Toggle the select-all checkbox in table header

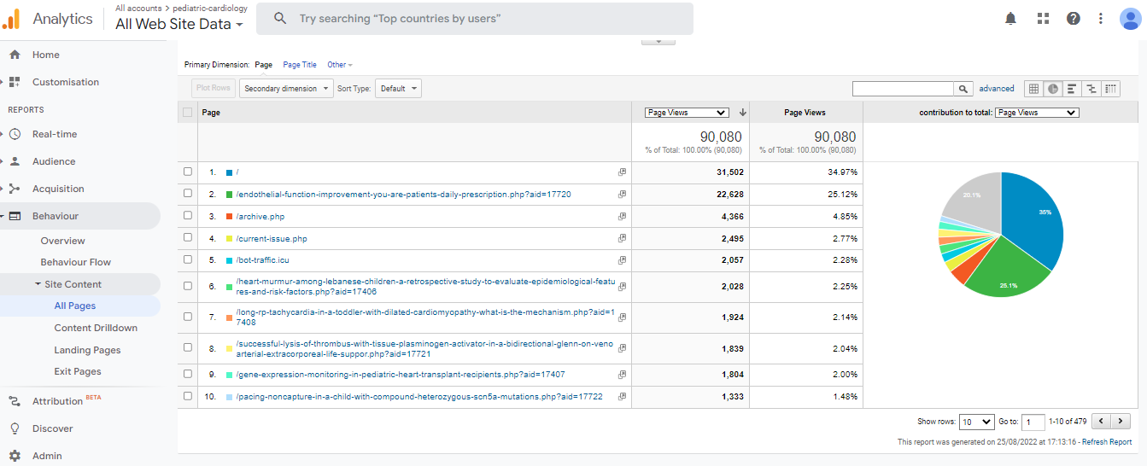188,113
